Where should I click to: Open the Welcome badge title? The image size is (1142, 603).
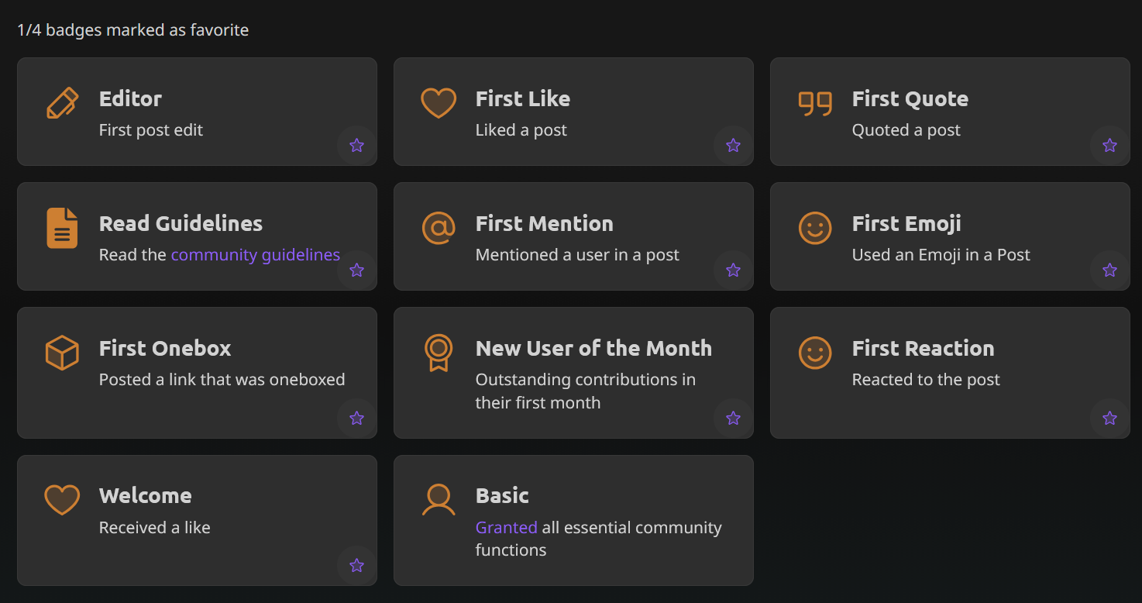145,496
